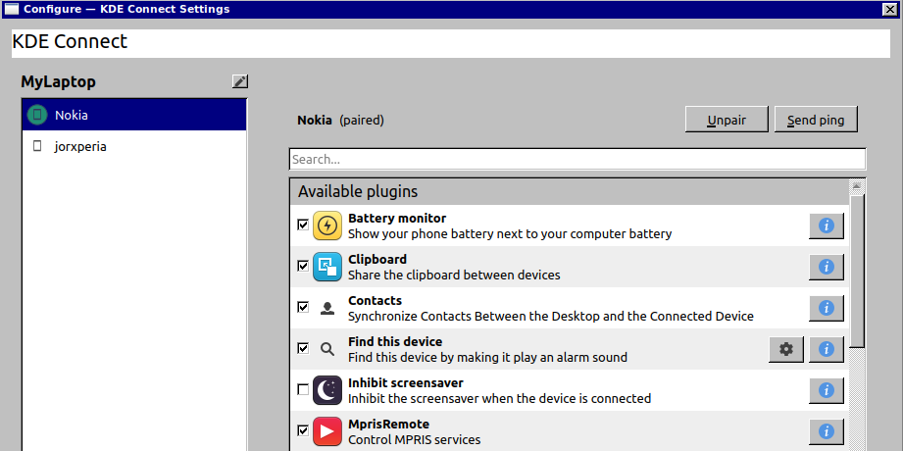The image size is (903, 451).
Task: Click the plugin list scroll-up arrow
Action: pos(856,186)
